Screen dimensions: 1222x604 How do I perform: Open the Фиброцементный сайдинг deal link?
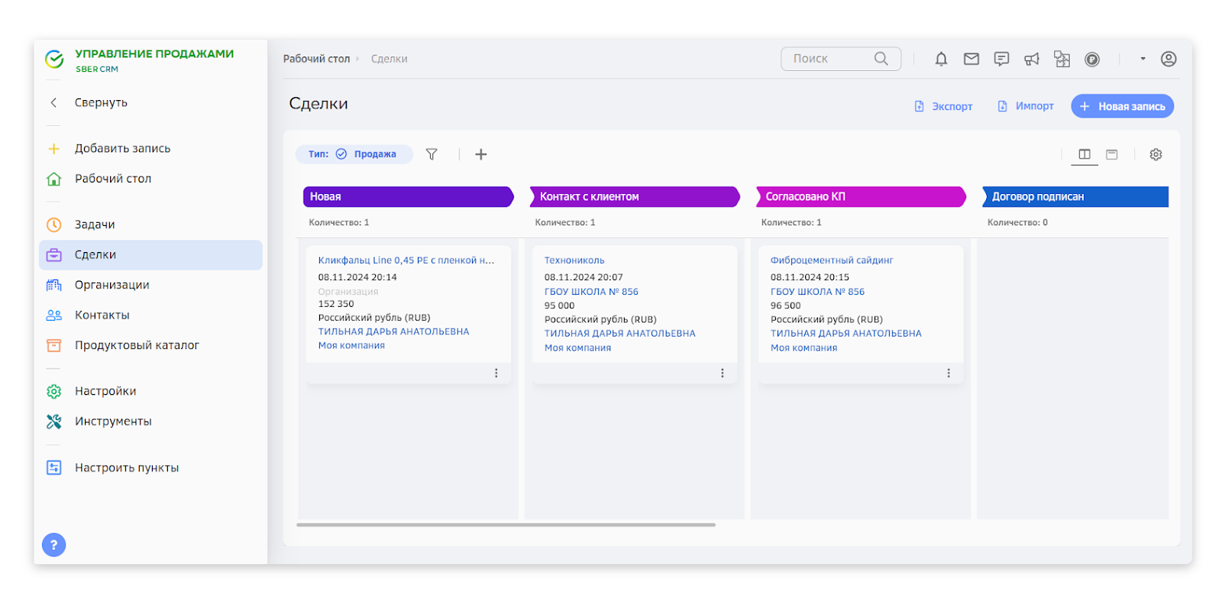pos(831,260)
